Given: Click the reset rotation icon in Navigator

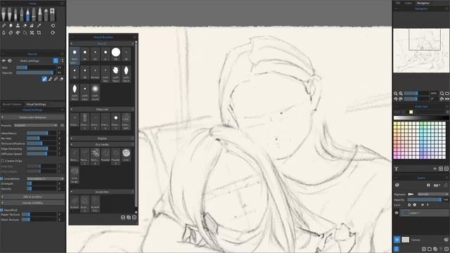Looking at the screenshot, I should 442,98.
